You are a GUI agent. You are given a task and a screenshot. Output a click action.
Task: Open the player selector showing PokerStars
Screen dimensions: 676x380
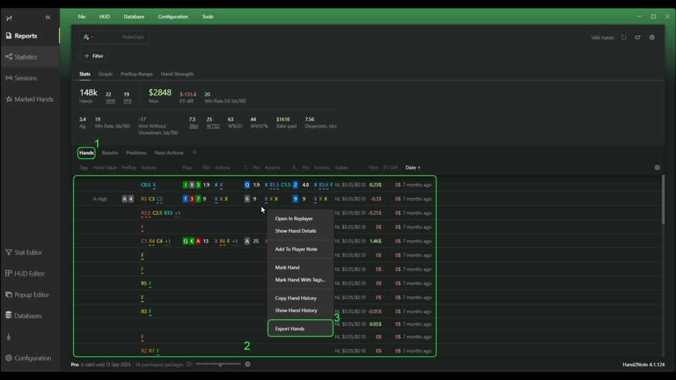(x=114, y=38)
